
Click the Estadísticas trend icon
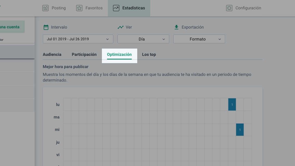pyautogui.click(x=116, y=8)
